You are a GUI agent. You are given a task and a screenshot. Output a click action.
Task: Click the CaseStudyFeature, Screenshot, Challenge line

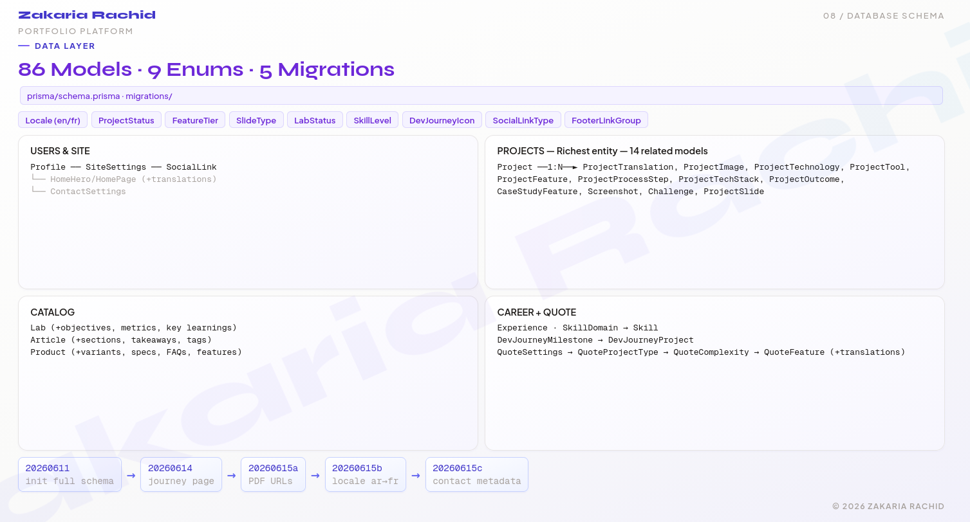pyautogui.click(x=631, y=192)
